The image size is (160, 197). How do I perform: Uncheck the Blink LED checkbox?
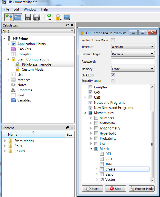click(113, 75)
